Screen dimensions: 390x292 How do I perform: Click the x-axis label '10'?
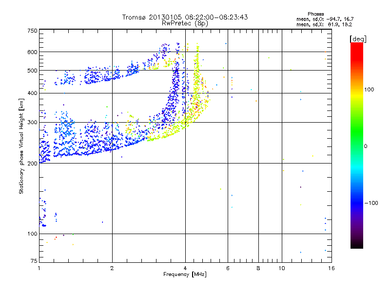(282, 268)
